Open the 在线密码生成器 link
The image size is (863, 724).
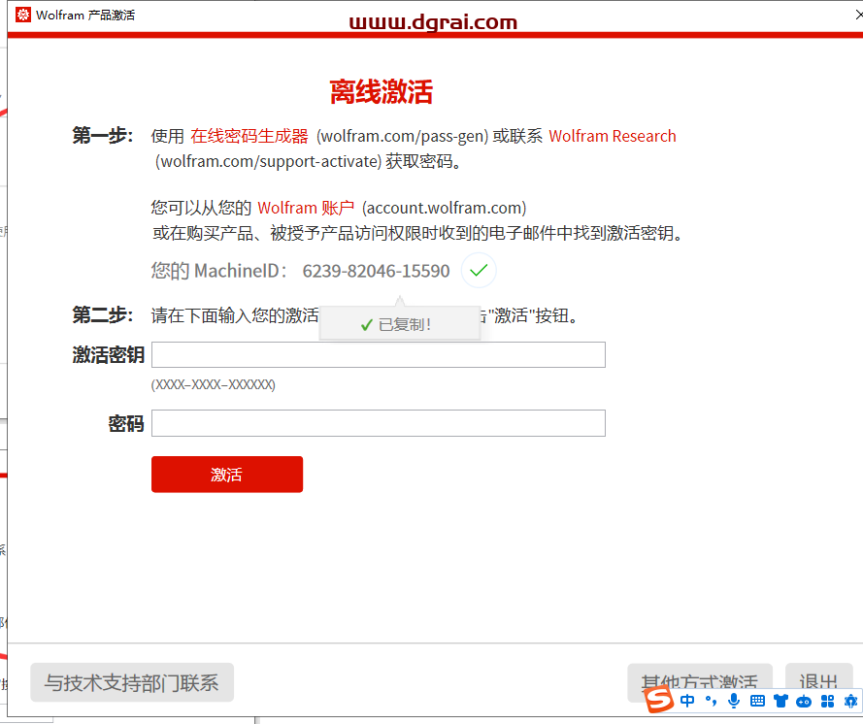[249, 136]
